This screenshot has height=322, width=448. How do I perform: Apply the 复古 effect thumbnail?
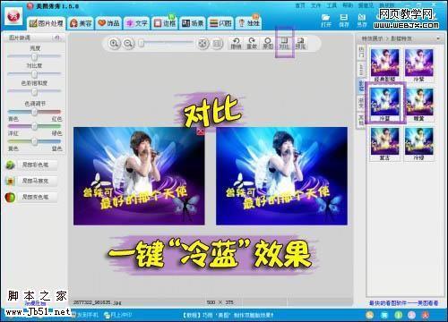(384, 144)
